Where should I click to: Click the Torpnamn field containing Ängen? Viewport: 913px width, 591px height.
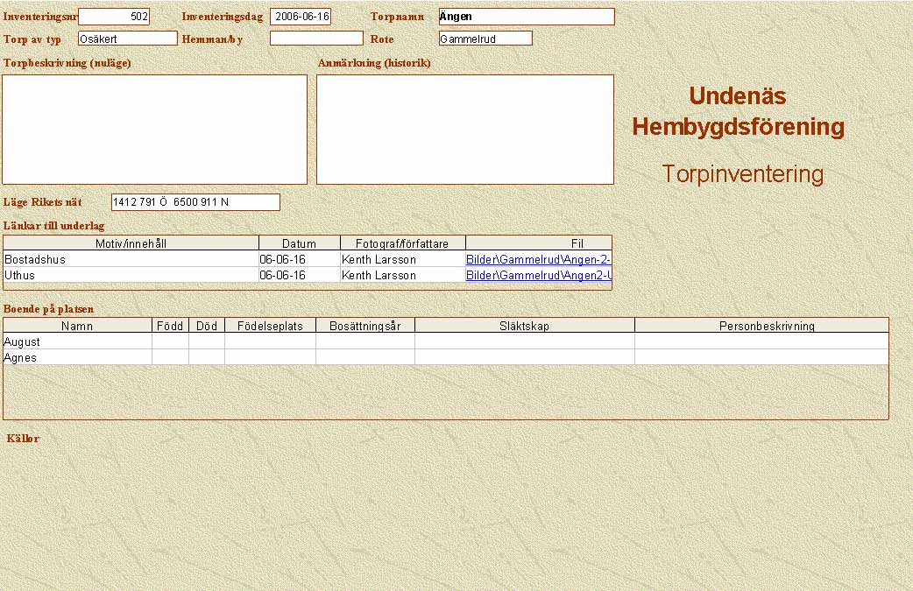(x=526, y=17)
